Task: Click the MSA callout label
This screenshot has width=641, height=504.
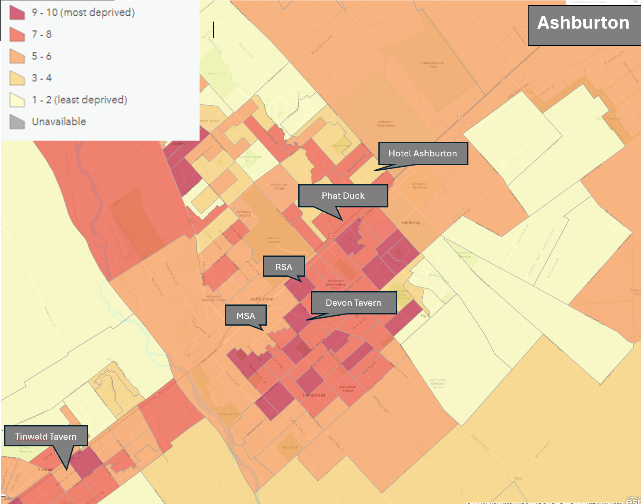Action: (x=246, y=316)
